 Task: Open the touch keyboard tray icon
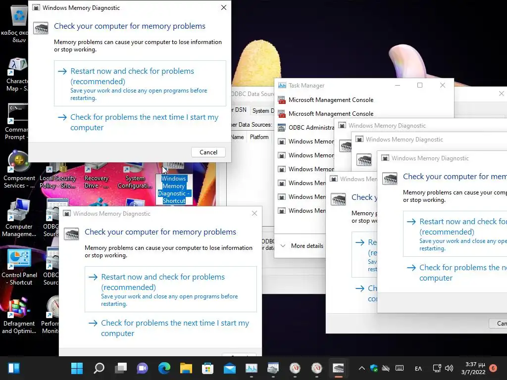pos(400,368)
